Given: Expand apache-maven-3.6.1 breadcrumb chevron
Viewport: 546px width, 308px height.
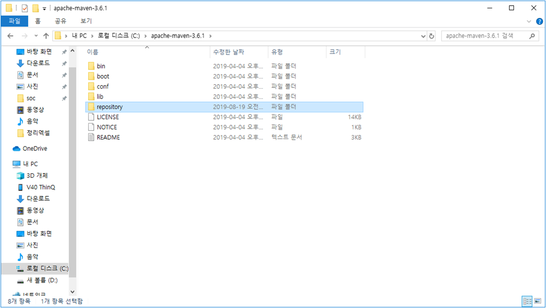Looking at the screenshot, I should [210, 36].
